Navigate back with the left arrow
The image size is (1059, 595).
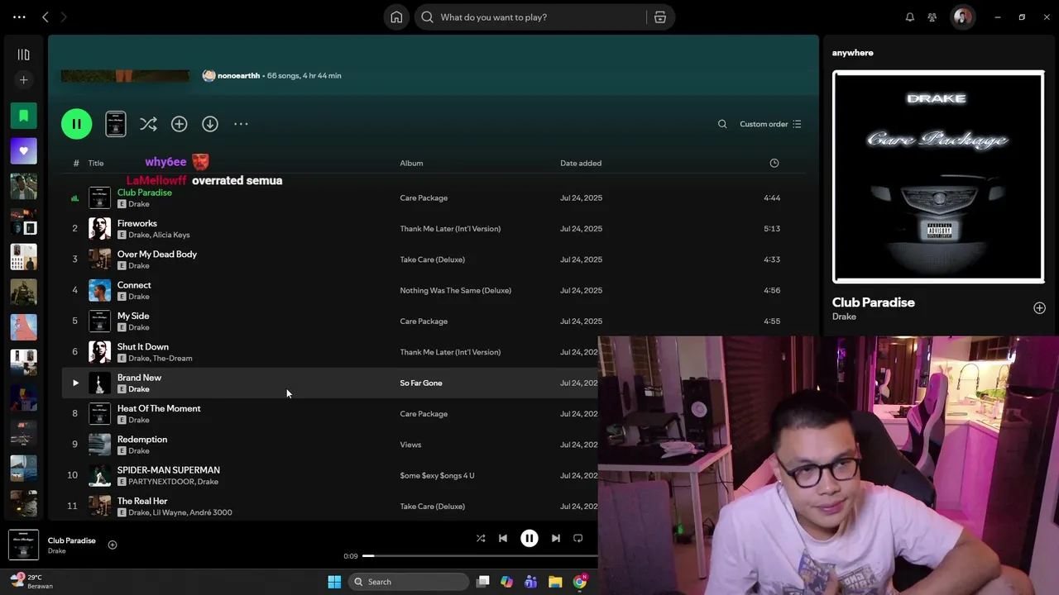pos(46,17)
